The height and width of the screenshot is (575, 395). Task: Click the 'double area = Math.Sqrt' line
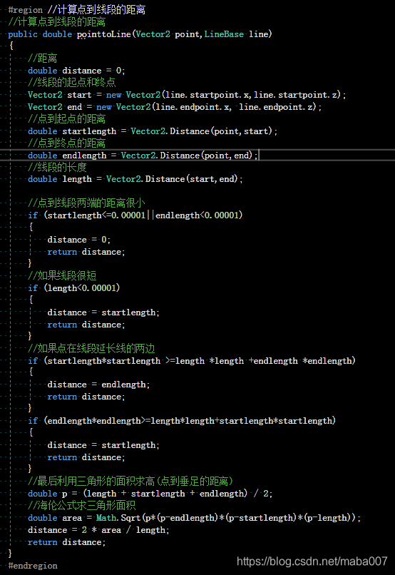coord(194,518)
